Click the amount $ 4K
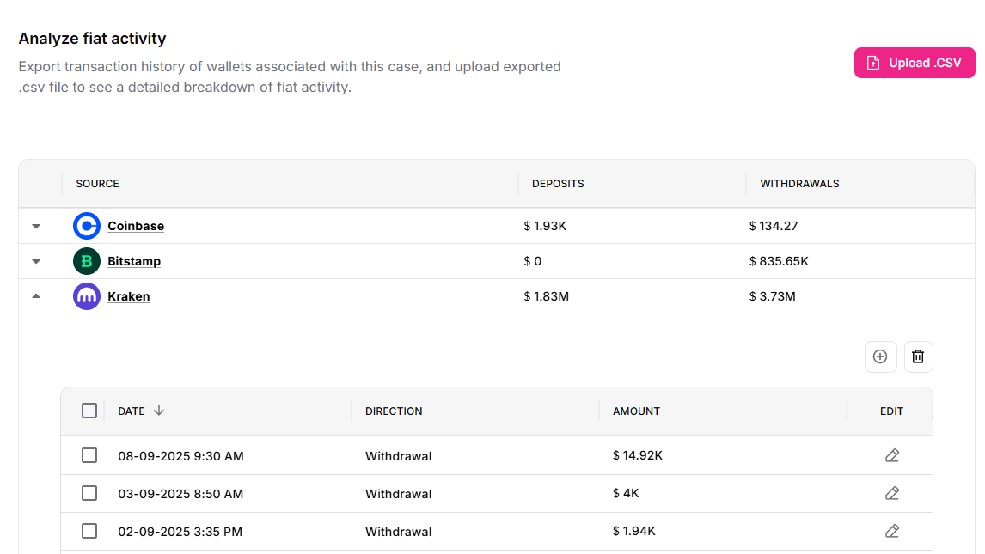This screenshot has height=554, width=985. click(626, 493)
